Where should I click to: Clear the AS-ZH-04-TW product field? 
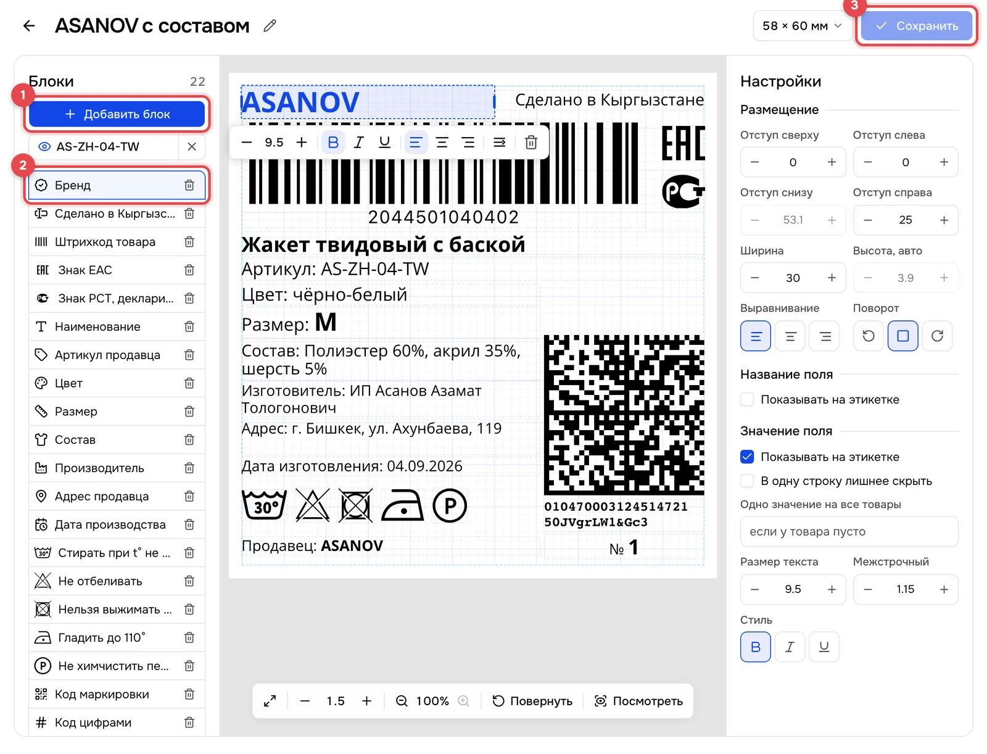click(x=192, y=147)
